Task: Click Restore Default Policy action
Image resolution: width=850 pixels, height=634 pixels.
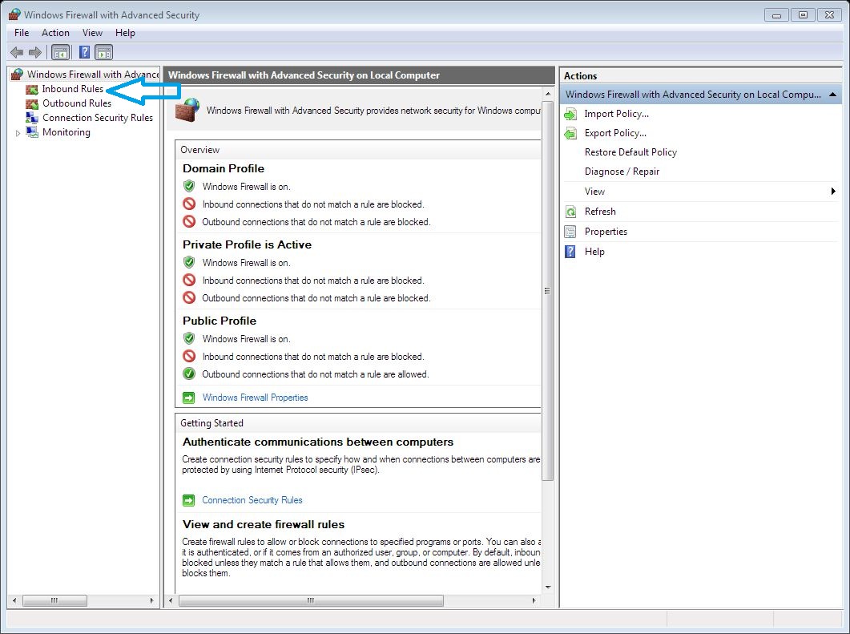Action: point(630,152)
